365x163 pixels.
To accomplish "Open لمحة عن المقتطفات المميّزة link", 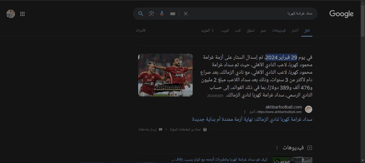I will coord(185,130).
